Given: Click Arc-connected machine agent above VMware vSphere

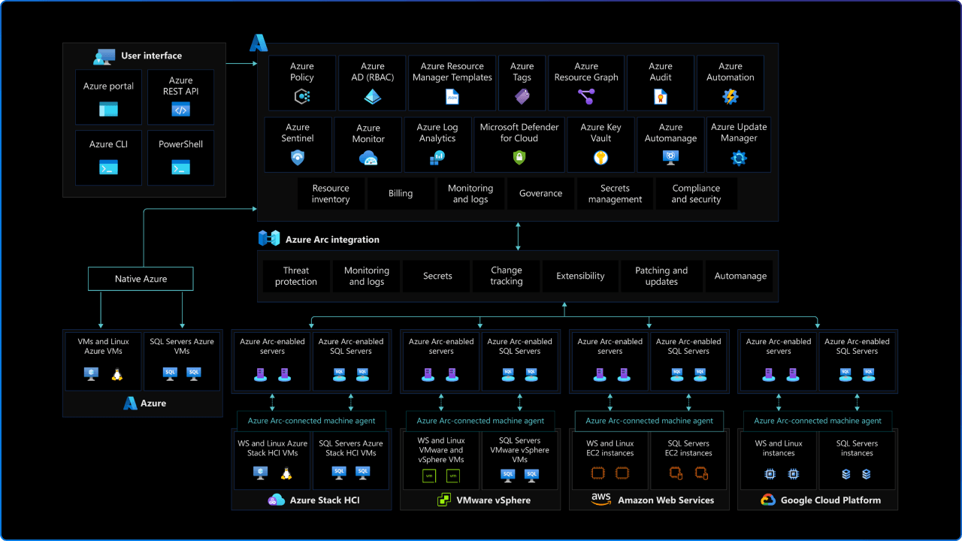Looking at the screenshot, I should pos(480,421).
